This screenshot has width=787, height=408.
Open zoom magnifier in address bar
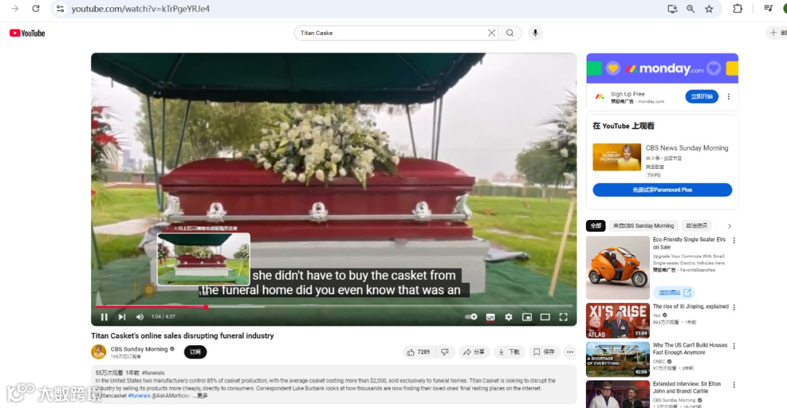pyautogui.click(x=691, y=9)
